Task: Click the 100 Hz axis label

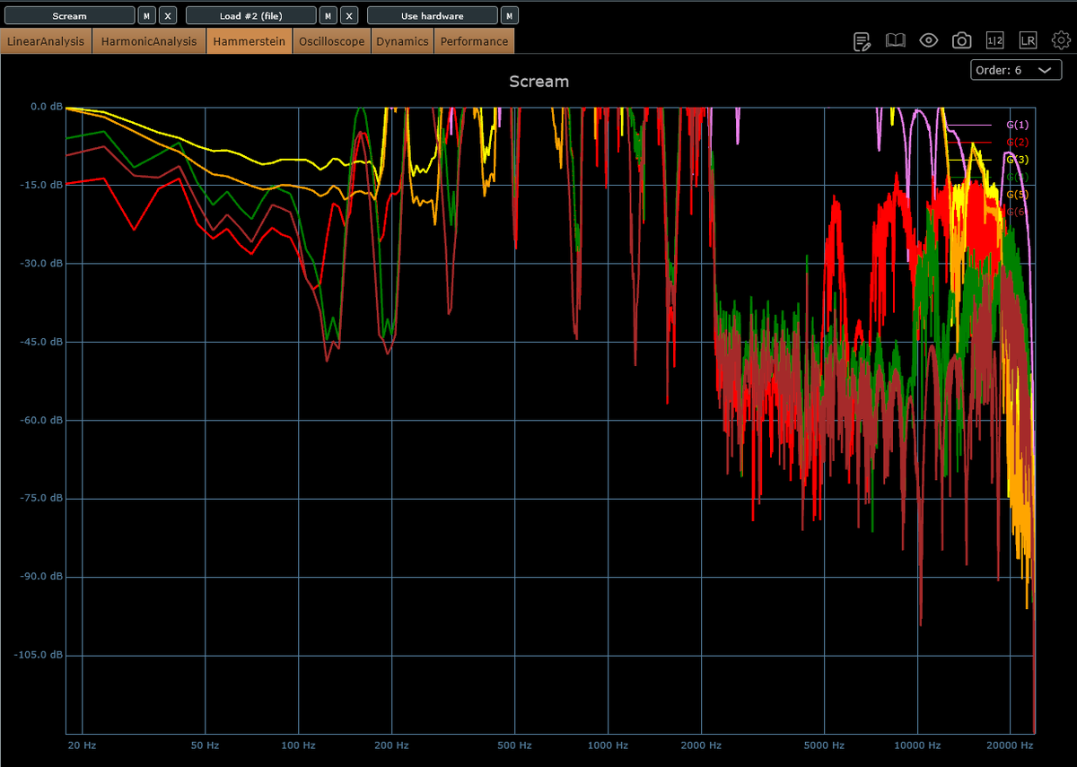Action: 299,745
